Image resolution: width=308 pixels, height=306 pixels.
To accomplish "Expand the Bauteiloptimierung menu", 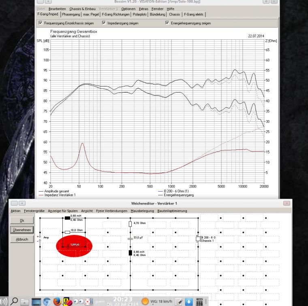I will (x=172, y=211).
